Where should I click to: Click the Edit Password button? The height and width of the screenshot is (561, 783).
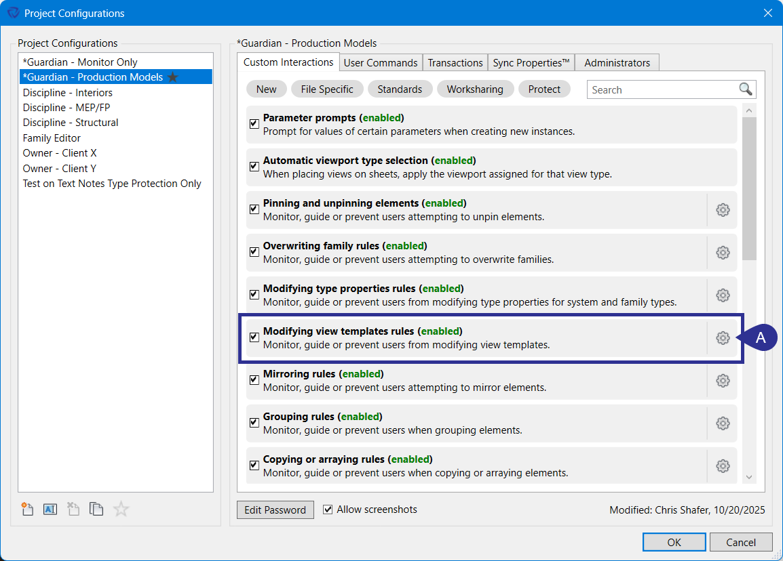click(275, 510)
